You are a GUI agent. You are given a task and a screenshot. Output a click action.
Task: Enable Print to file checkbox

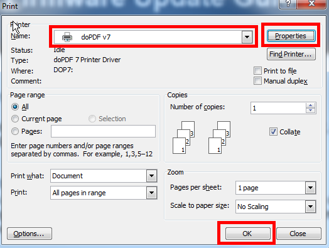coord(257,71)
